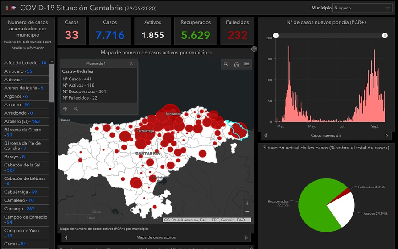Zoom to Castro-Urdiales from the popup
Image resolution: width=398 pixels, height=249 pixels.
[x=76, y=109]
